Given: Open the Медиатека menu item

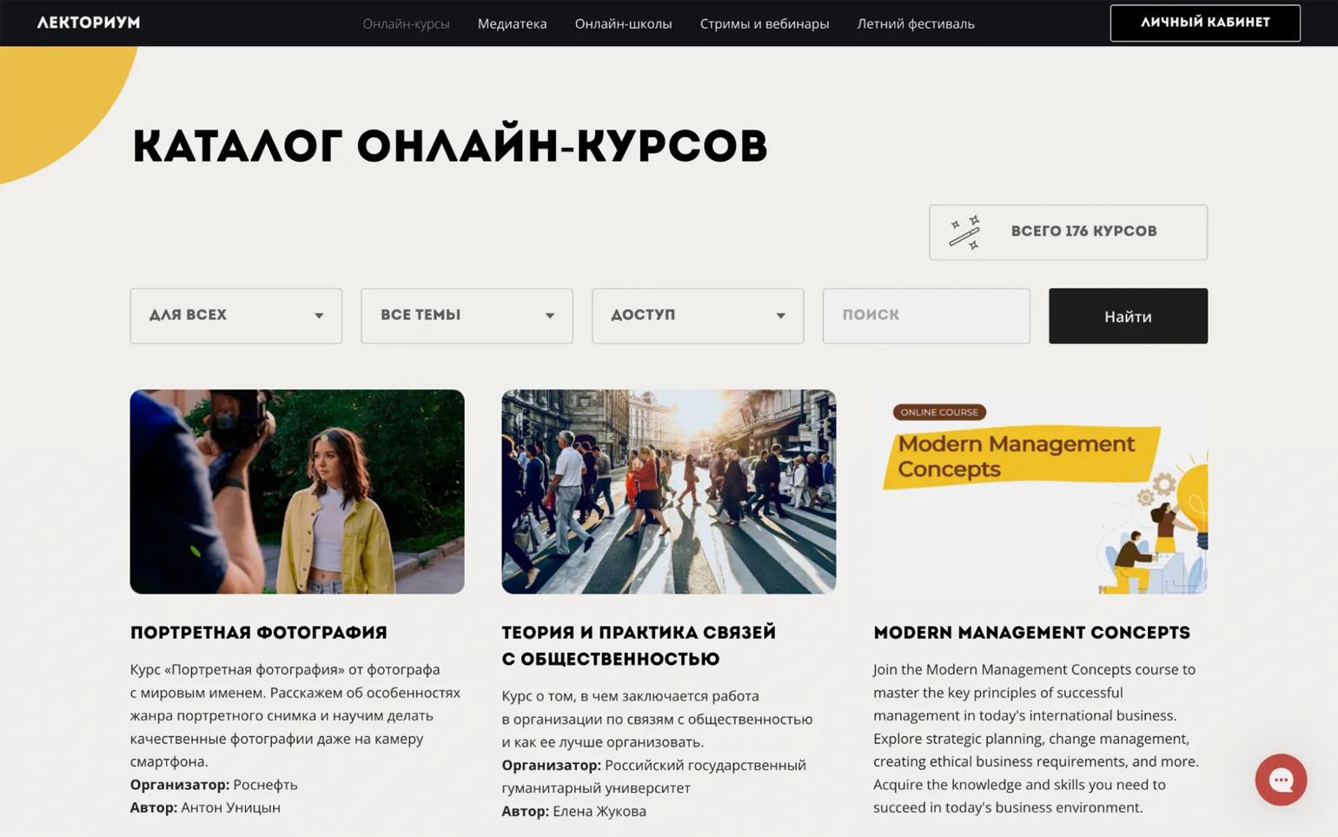Looking at the screenshot, I should click(512, 23).
